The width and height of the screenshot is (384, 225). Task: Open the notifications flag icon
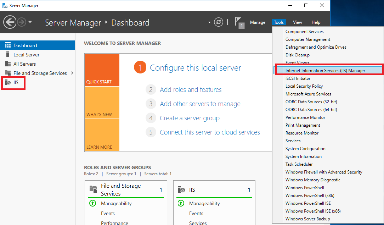click(238, 22)
